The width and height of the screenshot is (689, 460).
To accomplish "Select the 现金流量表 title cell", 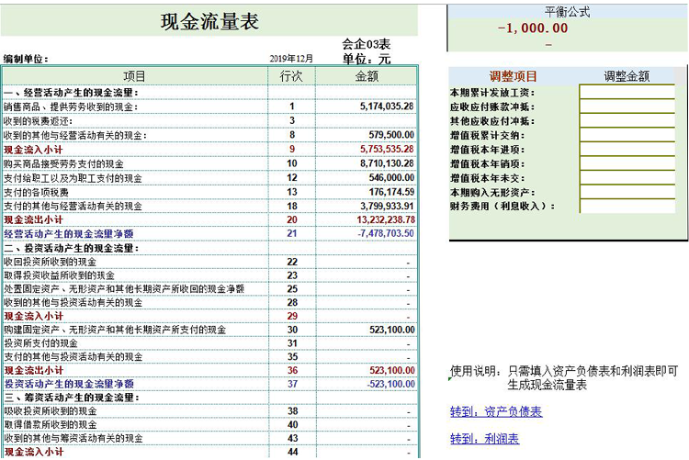I will [209, 21].
